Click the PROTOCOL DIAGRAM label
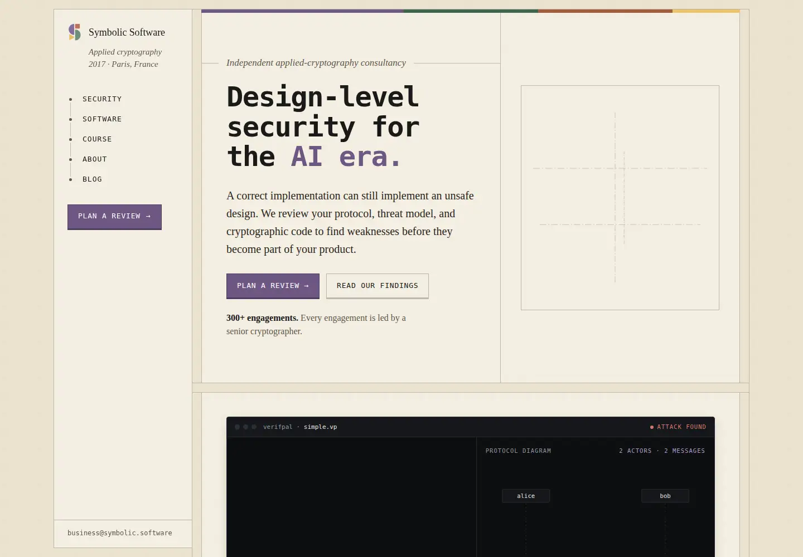 pyautogui.click(x=518, y=451)
